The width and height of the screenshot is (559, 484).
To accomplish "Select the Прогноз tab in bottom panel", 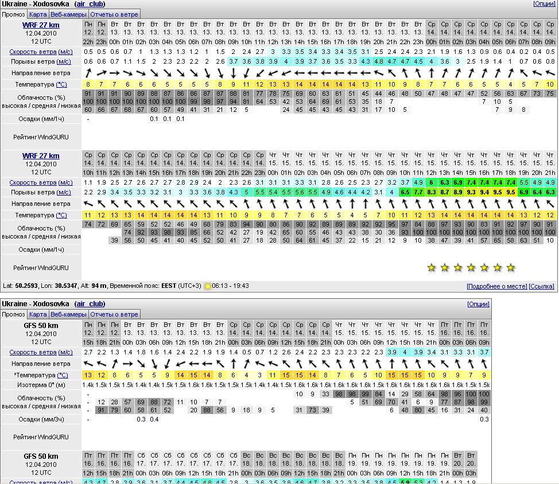I will (13, 314).
